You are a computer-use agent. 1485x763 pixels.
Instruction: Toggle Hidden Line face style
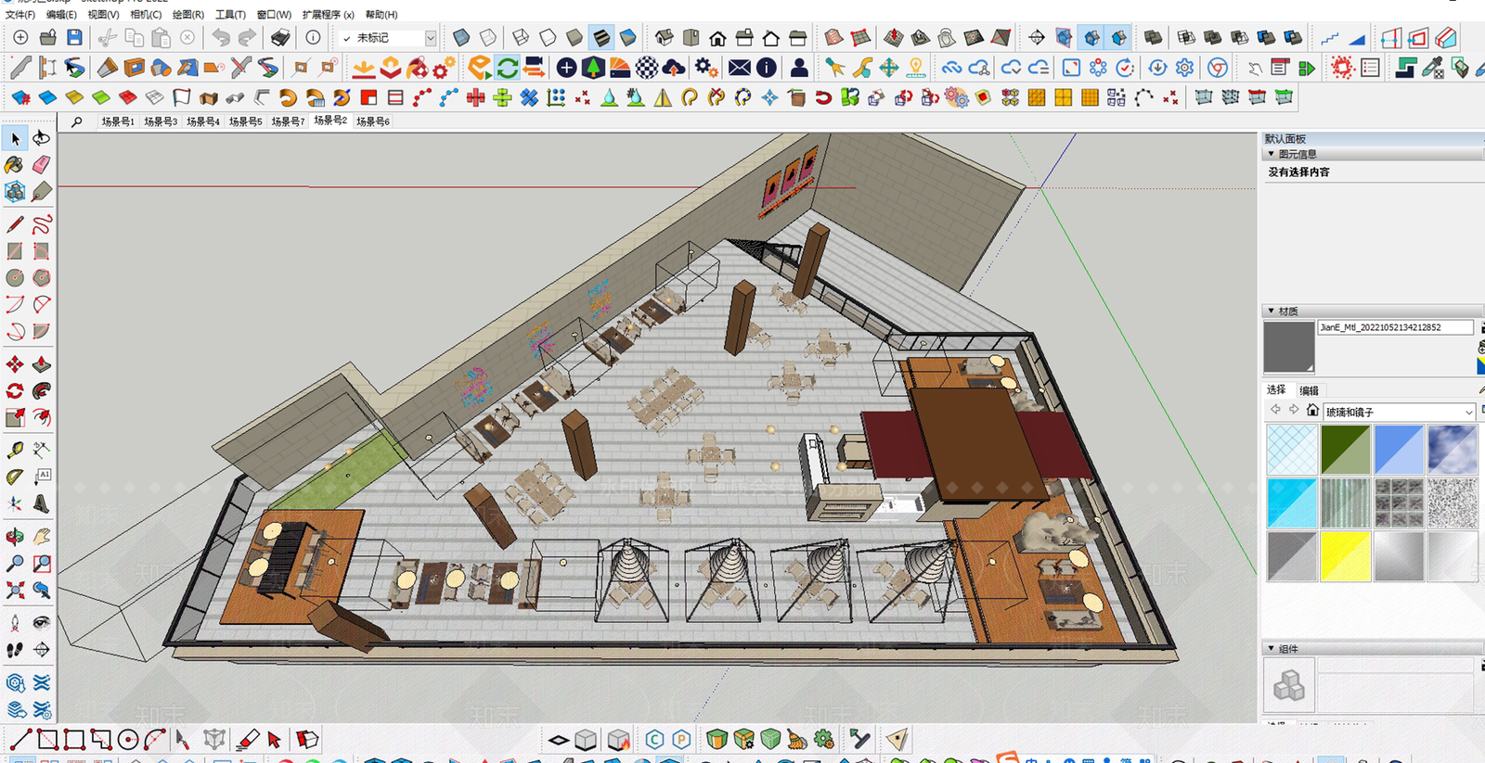click(548, 38)
